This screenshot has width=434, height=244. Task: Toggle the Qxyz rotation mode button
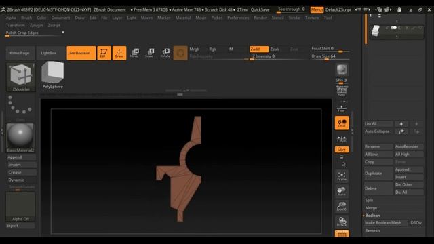pos(342,150)
